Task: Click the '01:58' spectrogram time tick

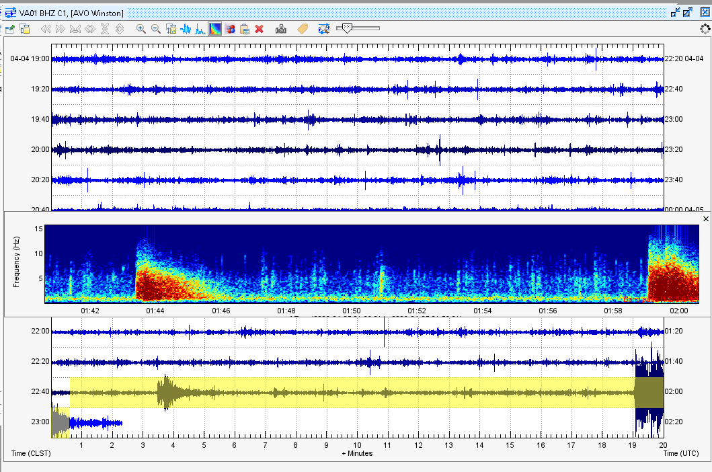Action: [613, 311]
